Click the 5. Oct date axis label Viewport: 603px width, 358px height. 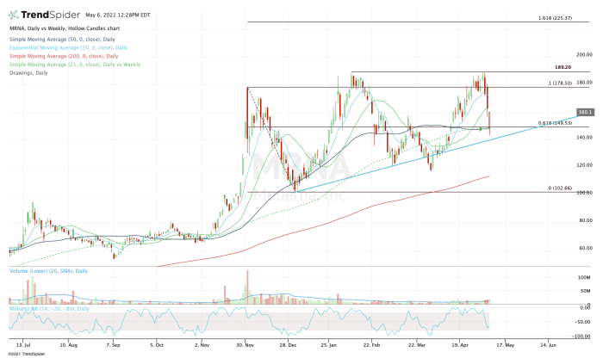[x=157, y=345]
